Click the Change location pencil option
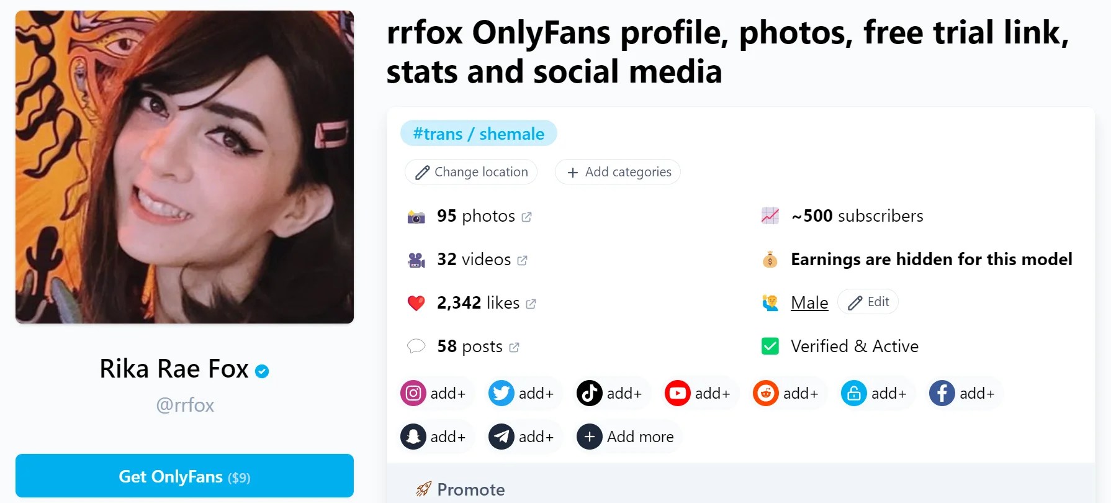Viewport: 1111px width, 503px height. click(x=470, y=172)
